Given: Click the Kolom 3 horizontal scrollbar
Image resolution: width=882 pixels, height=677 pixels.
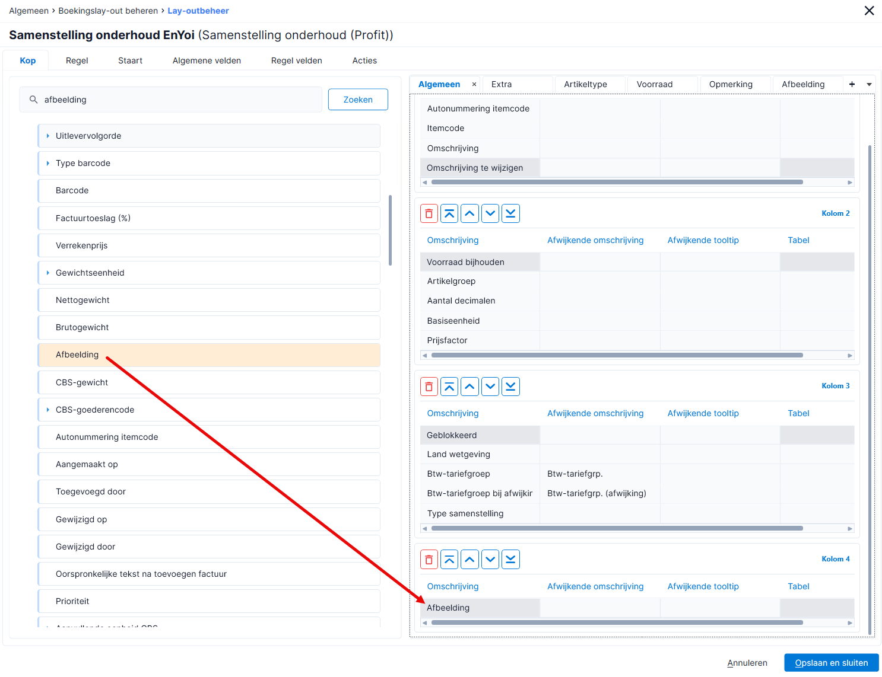Looking at the screenshot, I should coord(617,528).
